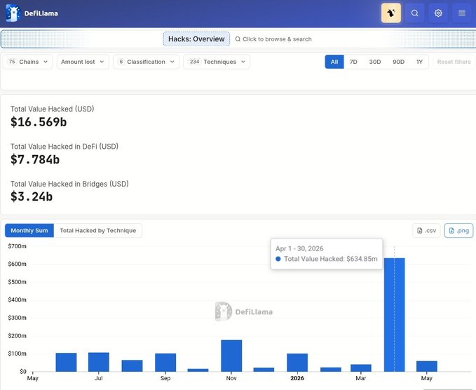Select the 30D time range
Screen dimensions: 476x390
(375, 62)
